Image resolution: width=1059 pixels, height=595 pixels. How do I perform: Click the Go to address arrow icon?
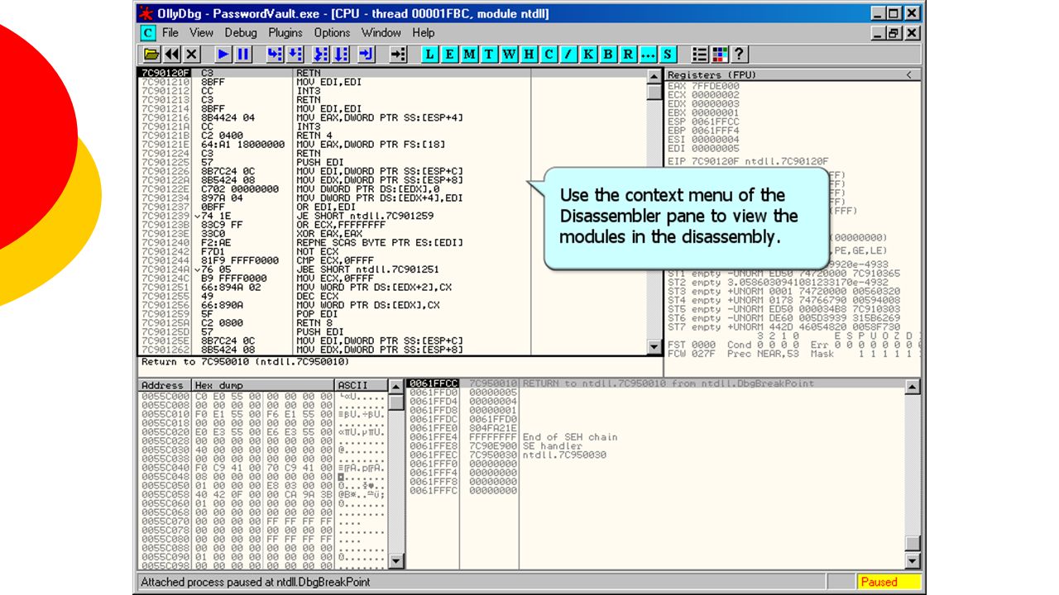pos(399,55)
